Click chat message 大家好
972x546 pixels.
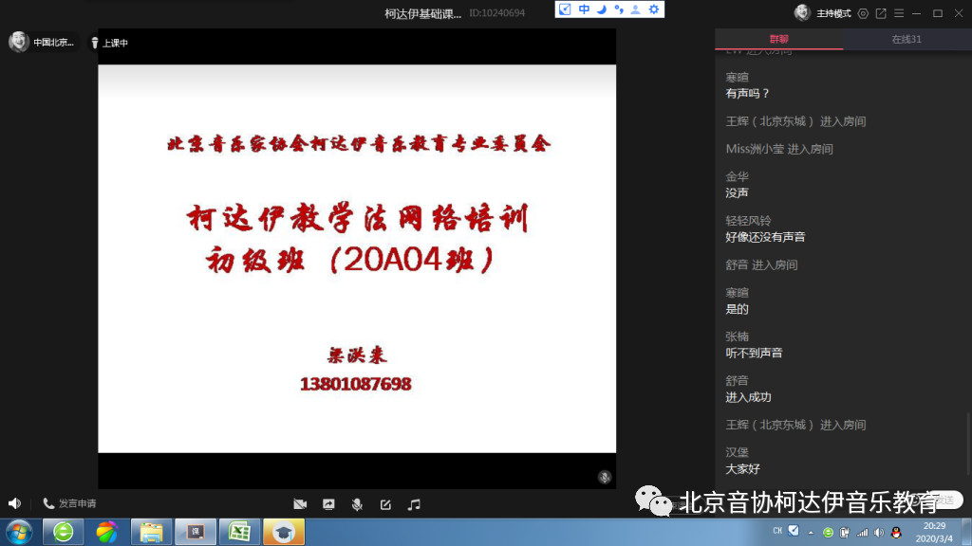coord(742,469)
